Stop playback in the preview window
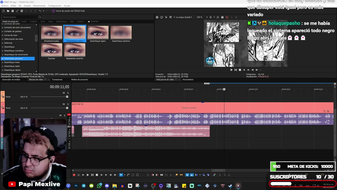Image resolution: width=337 pixels, height=190 pixels. coord(240,70)
